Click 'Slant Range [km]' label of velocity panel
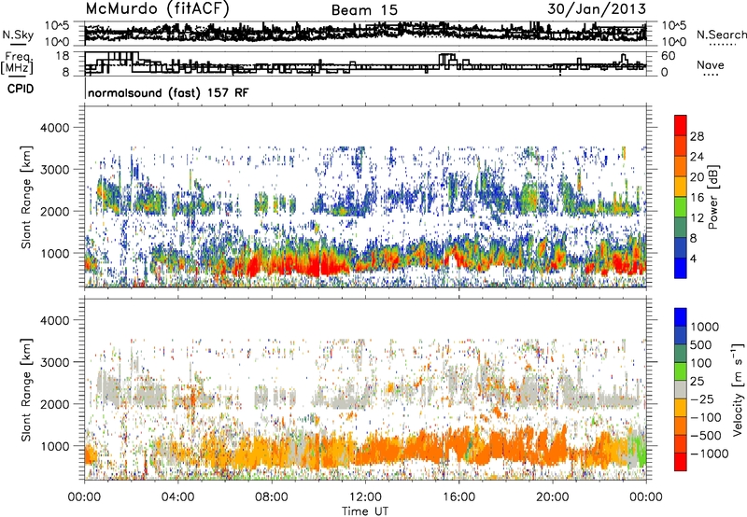 pos(26,390)
